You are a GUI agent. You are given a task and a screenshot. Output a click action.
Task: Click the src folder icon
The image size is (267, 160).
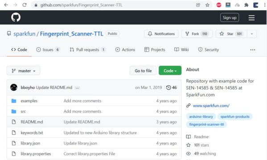14,112
